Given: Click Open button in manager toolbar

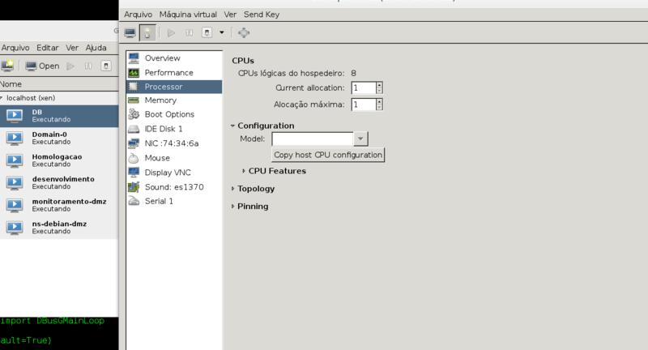Looking at the screenshot, I should click(43, 66).
